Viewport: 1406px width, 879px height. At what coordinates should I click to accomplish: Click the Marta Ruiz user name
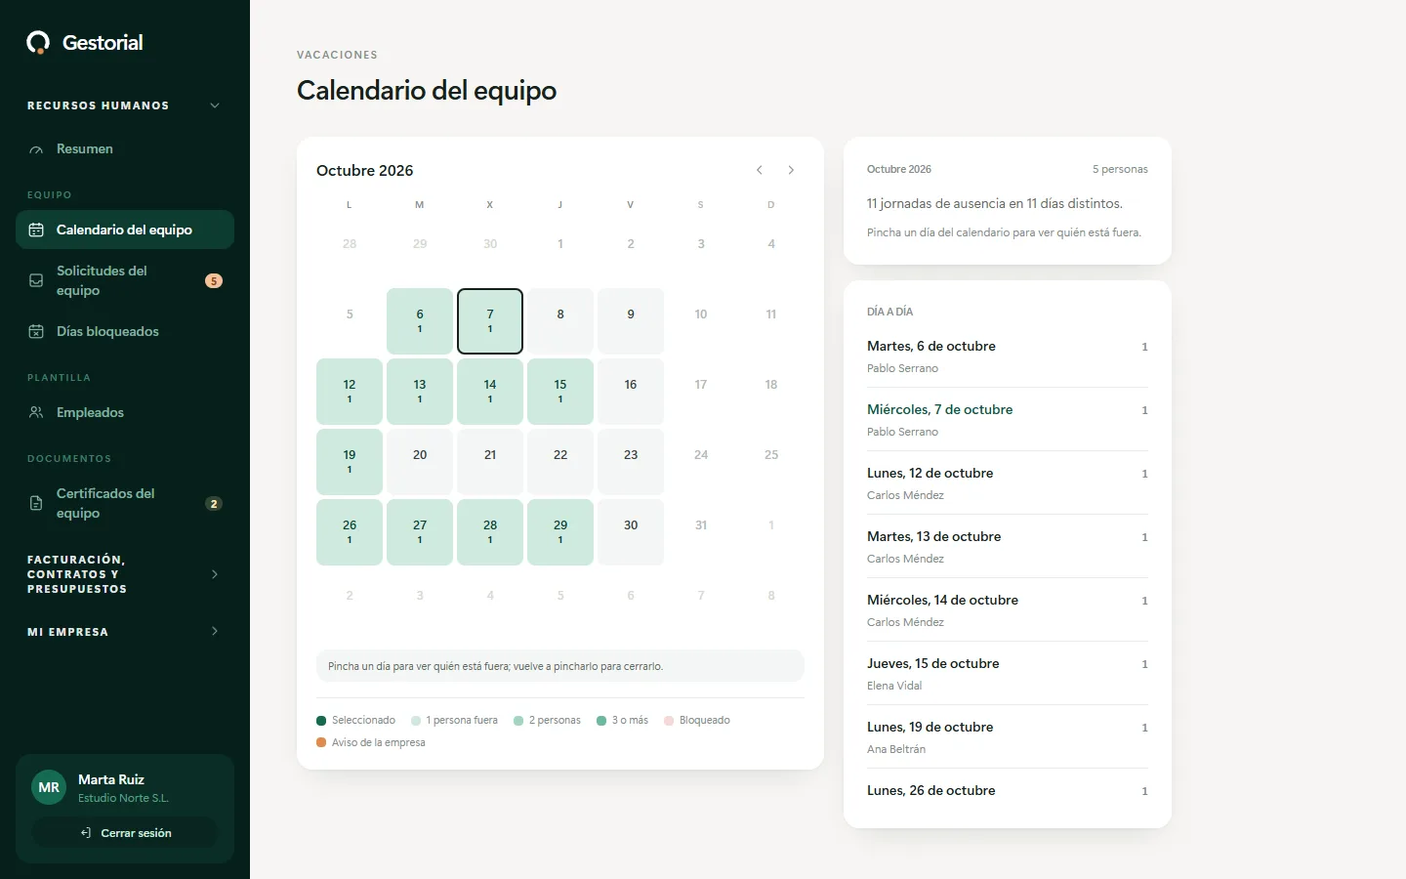(111, 779)
